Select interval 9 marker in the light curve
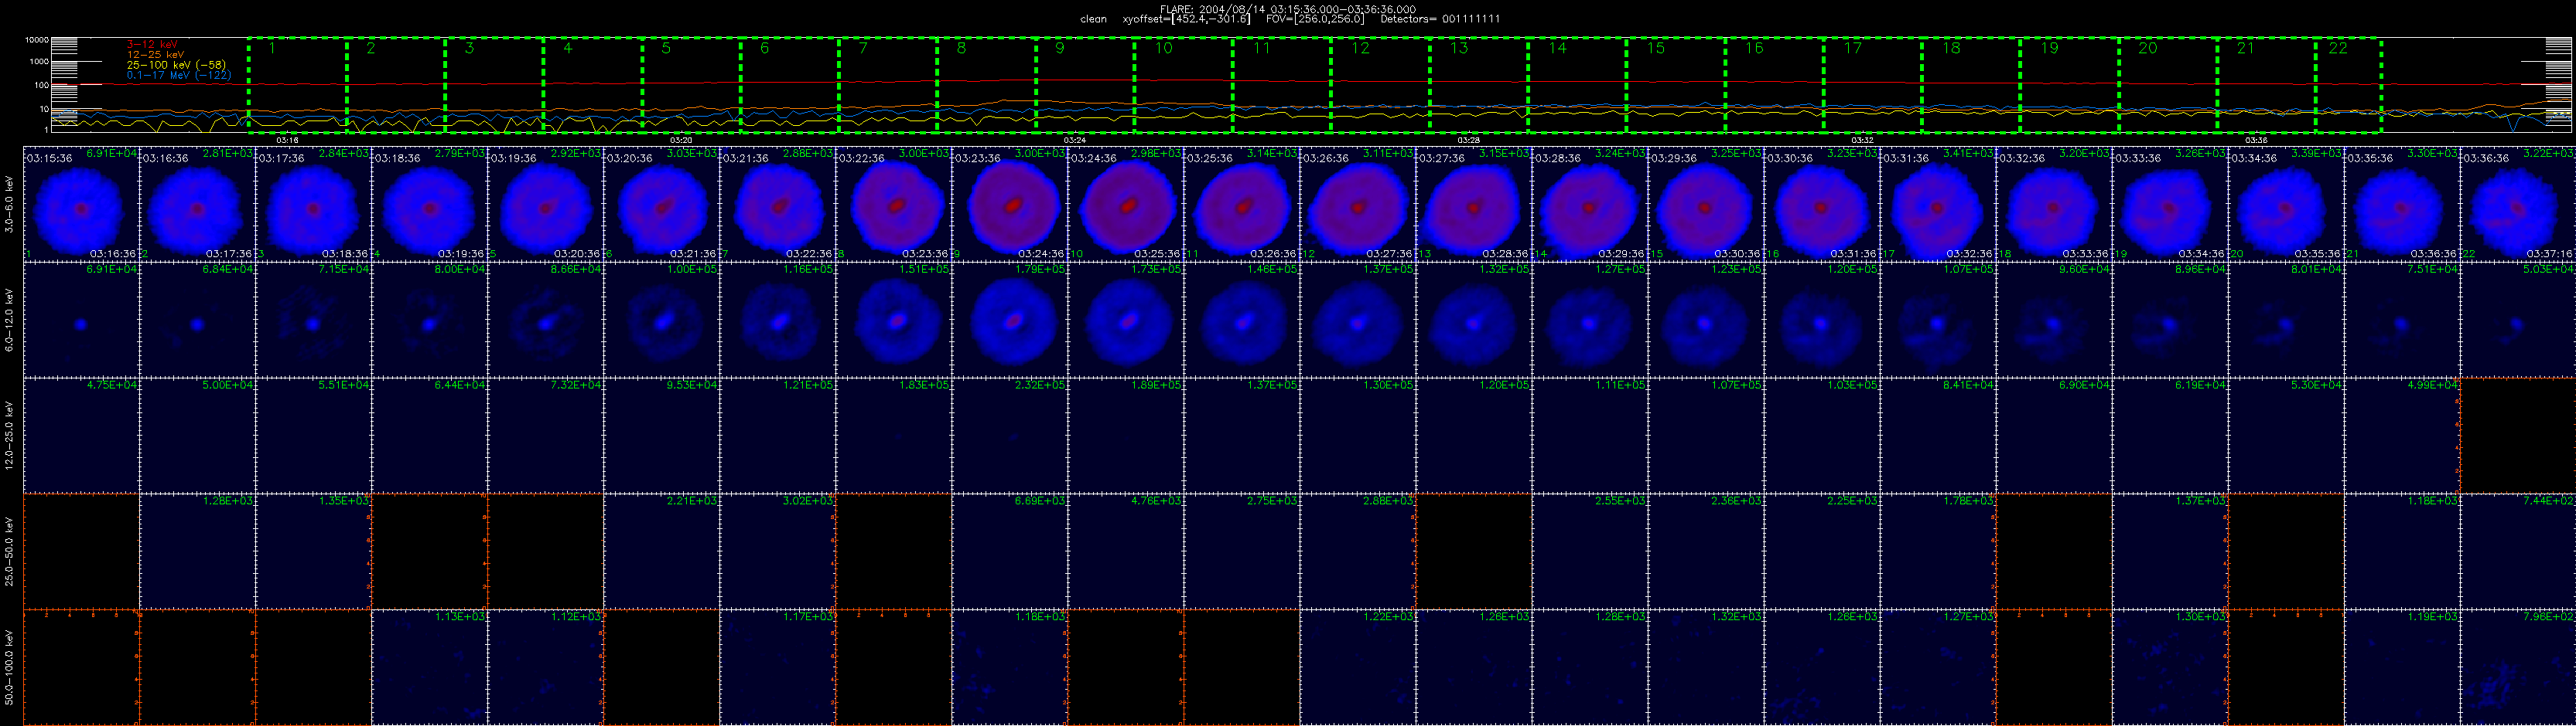 click(x=1060, y=48)
